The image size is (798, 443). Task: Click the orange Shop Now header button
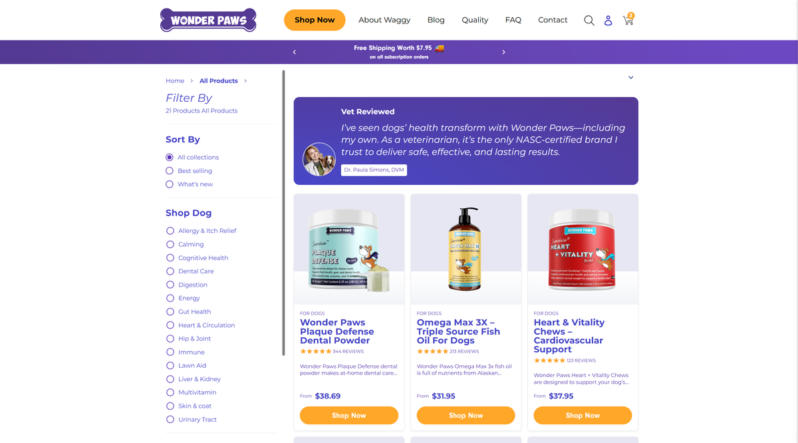[x=315, y=20]
